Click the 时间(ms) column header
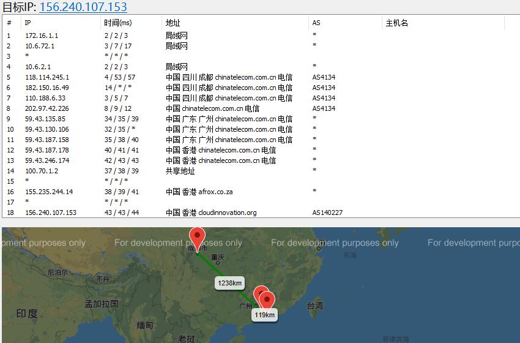Image resolution: width=520 pixels, height=343 pixels. click(x=117, y=23)
